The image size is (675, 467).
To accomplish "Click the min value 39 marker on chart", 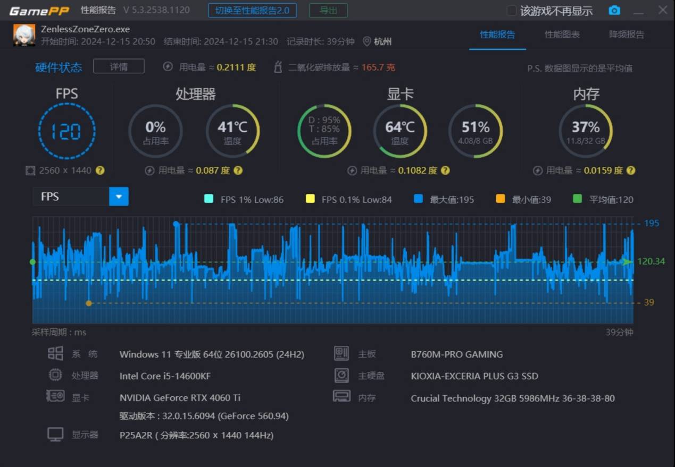I will [x=89, y=303].
